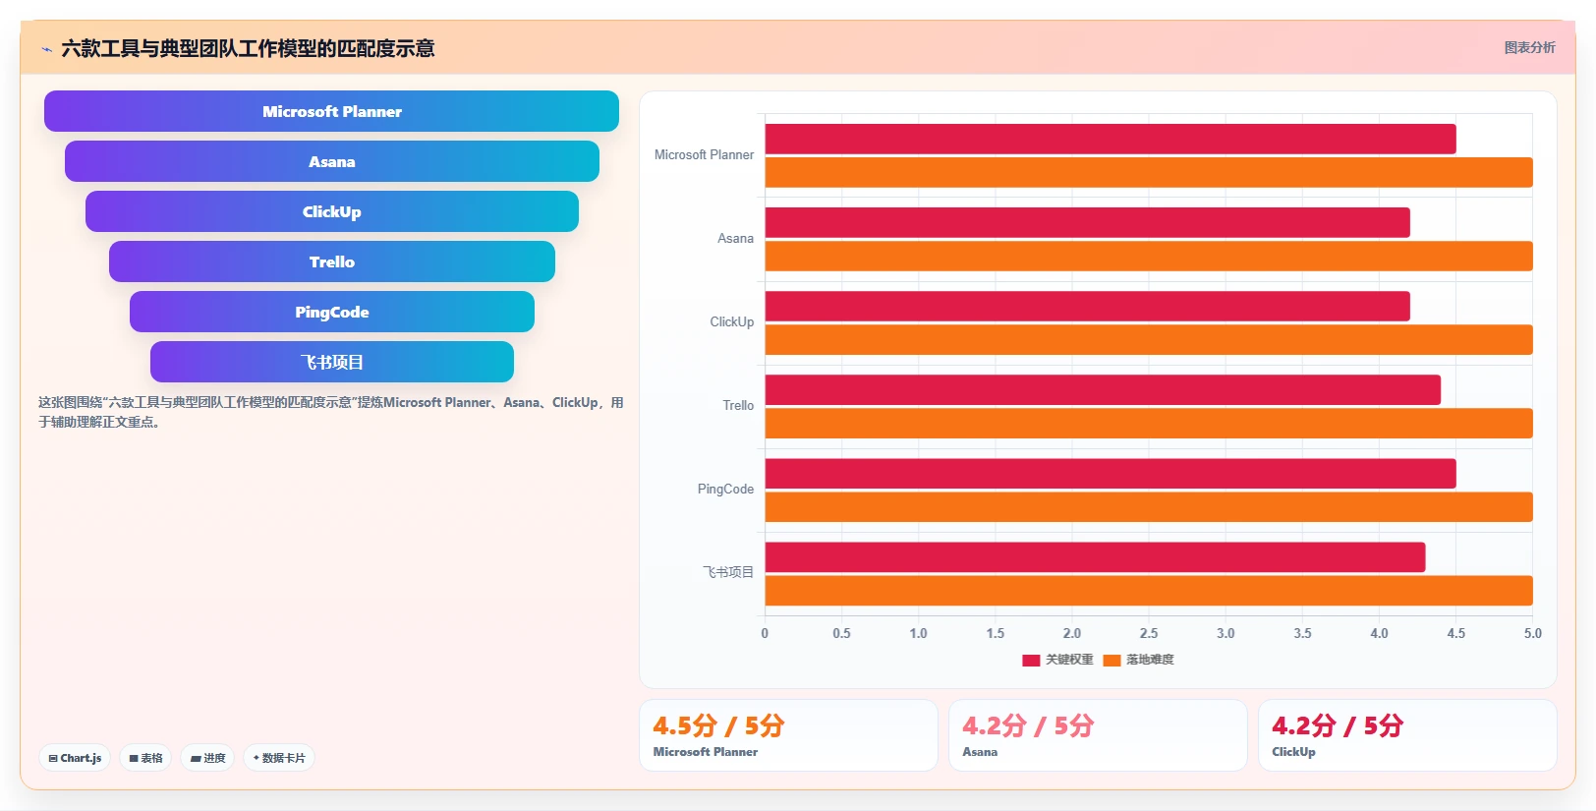Click the 数据卡片 tag
Image resolution: width=1596 pixels, height=811 pixels.
click(279, 758)
